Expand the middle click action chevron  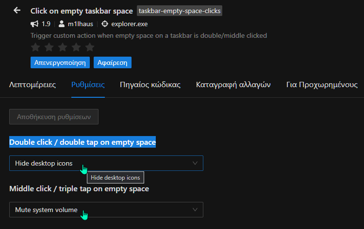pos(195,210)
